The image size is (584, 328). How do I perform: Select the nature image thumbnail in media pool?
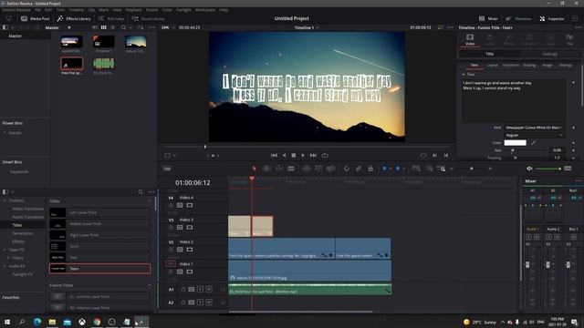pyautogui.click(x=136, y=42)
